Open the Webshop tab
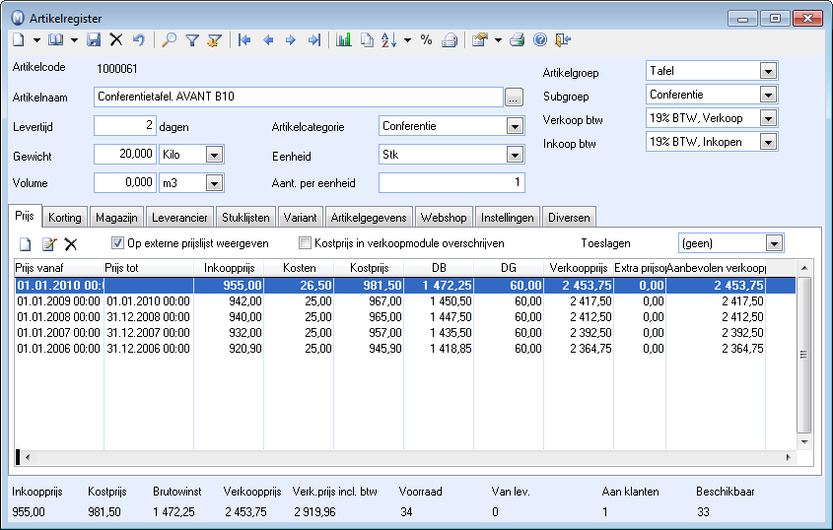The image size is (833, 530). coord(443,217)
